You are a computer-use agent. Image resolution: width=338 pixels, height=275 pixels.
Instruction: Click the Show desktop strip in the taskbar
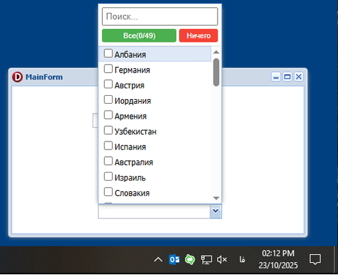336,259
